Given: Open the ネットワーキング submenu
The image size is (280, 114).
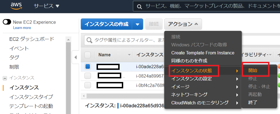Looking at the screenshot, I should click(x=203, y=94).
